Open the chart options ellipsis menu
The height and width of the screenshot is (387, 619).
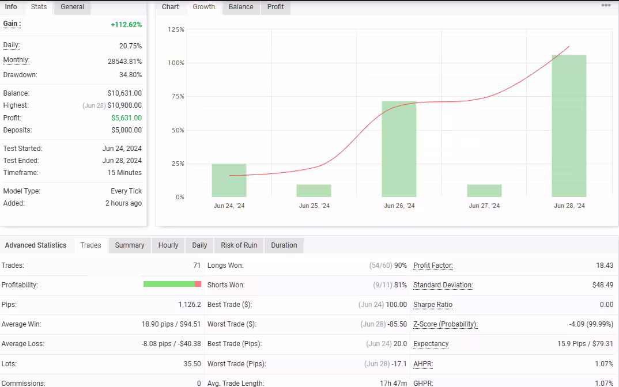(x=606, y=6)
